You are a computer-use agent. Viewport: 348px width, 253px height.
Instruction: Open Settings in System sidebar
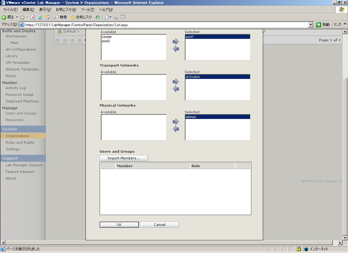[x=13, y=149]
